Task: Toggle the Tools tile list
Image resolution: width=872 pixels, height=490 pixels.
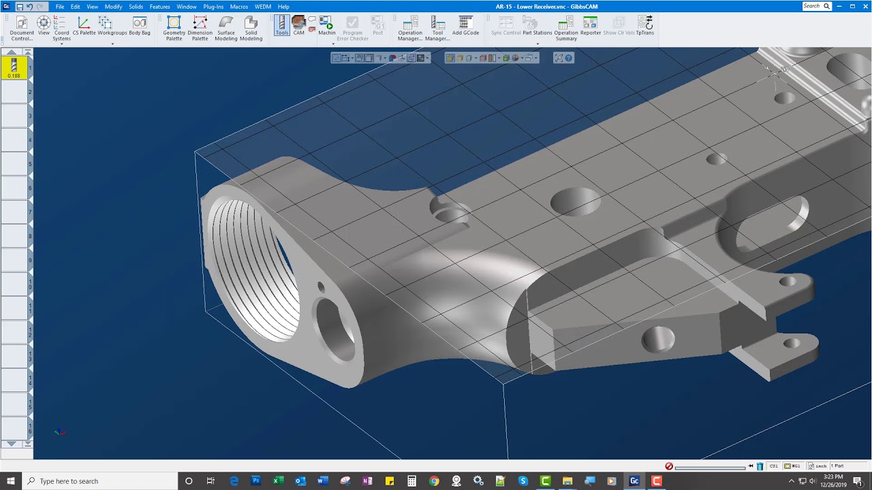Action: (x=282, y=26)
